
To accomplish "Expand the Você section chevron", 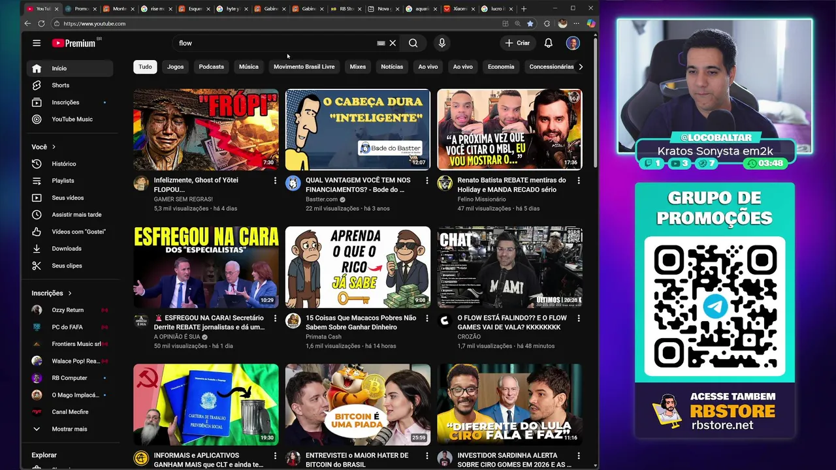I will point(54,147).
